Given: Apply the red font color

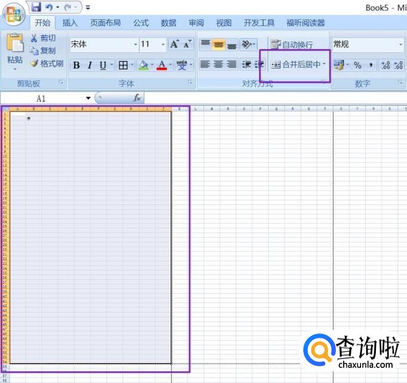Looking at the screenshot, I should tap(162, 65).
